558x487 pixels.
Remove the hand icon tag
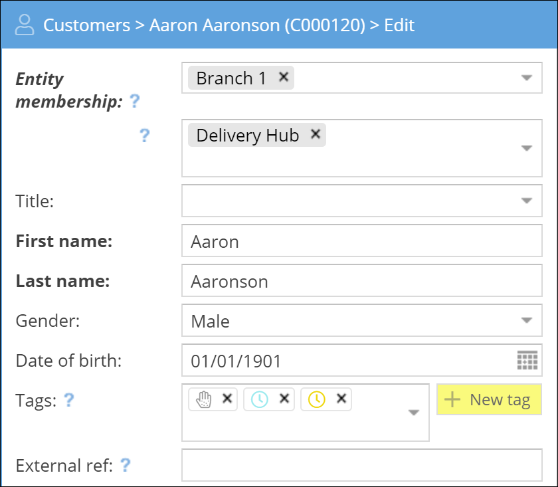227,399
